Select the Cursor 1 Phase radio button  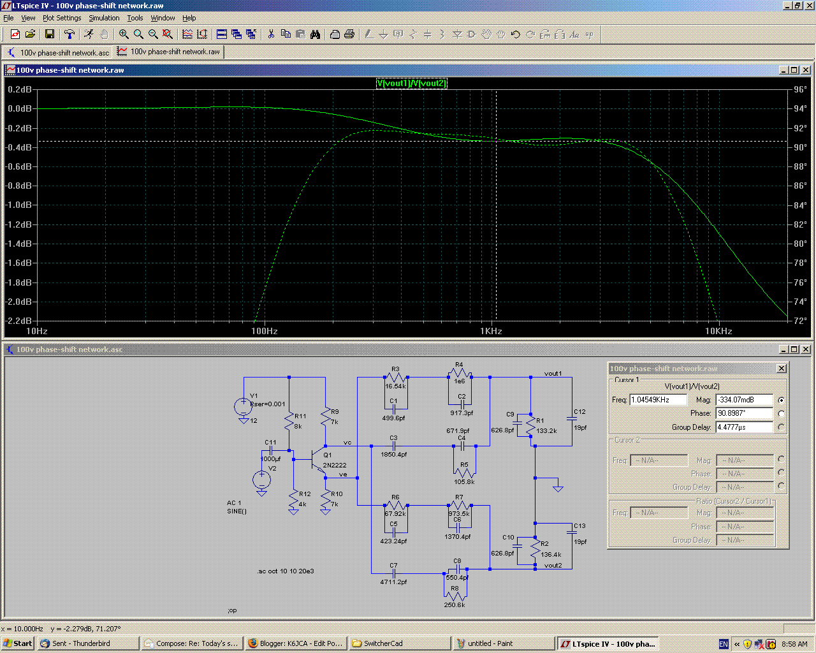pyautogui.click(x=782, y=414)
